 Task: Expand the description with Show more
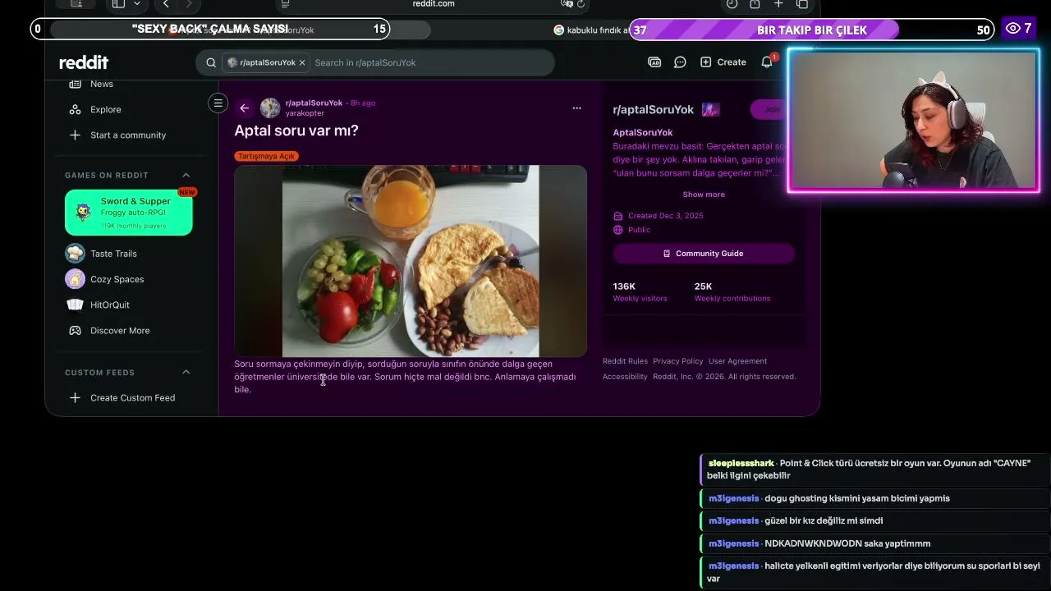click(x=704, y=195)
